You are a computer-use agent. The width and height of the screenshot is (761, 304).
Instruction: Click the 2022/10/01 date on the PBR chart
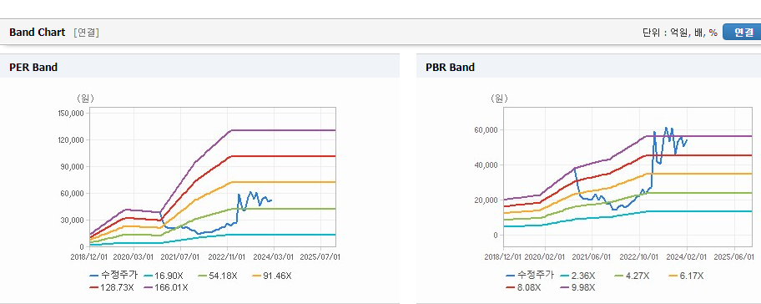[640, 256]
